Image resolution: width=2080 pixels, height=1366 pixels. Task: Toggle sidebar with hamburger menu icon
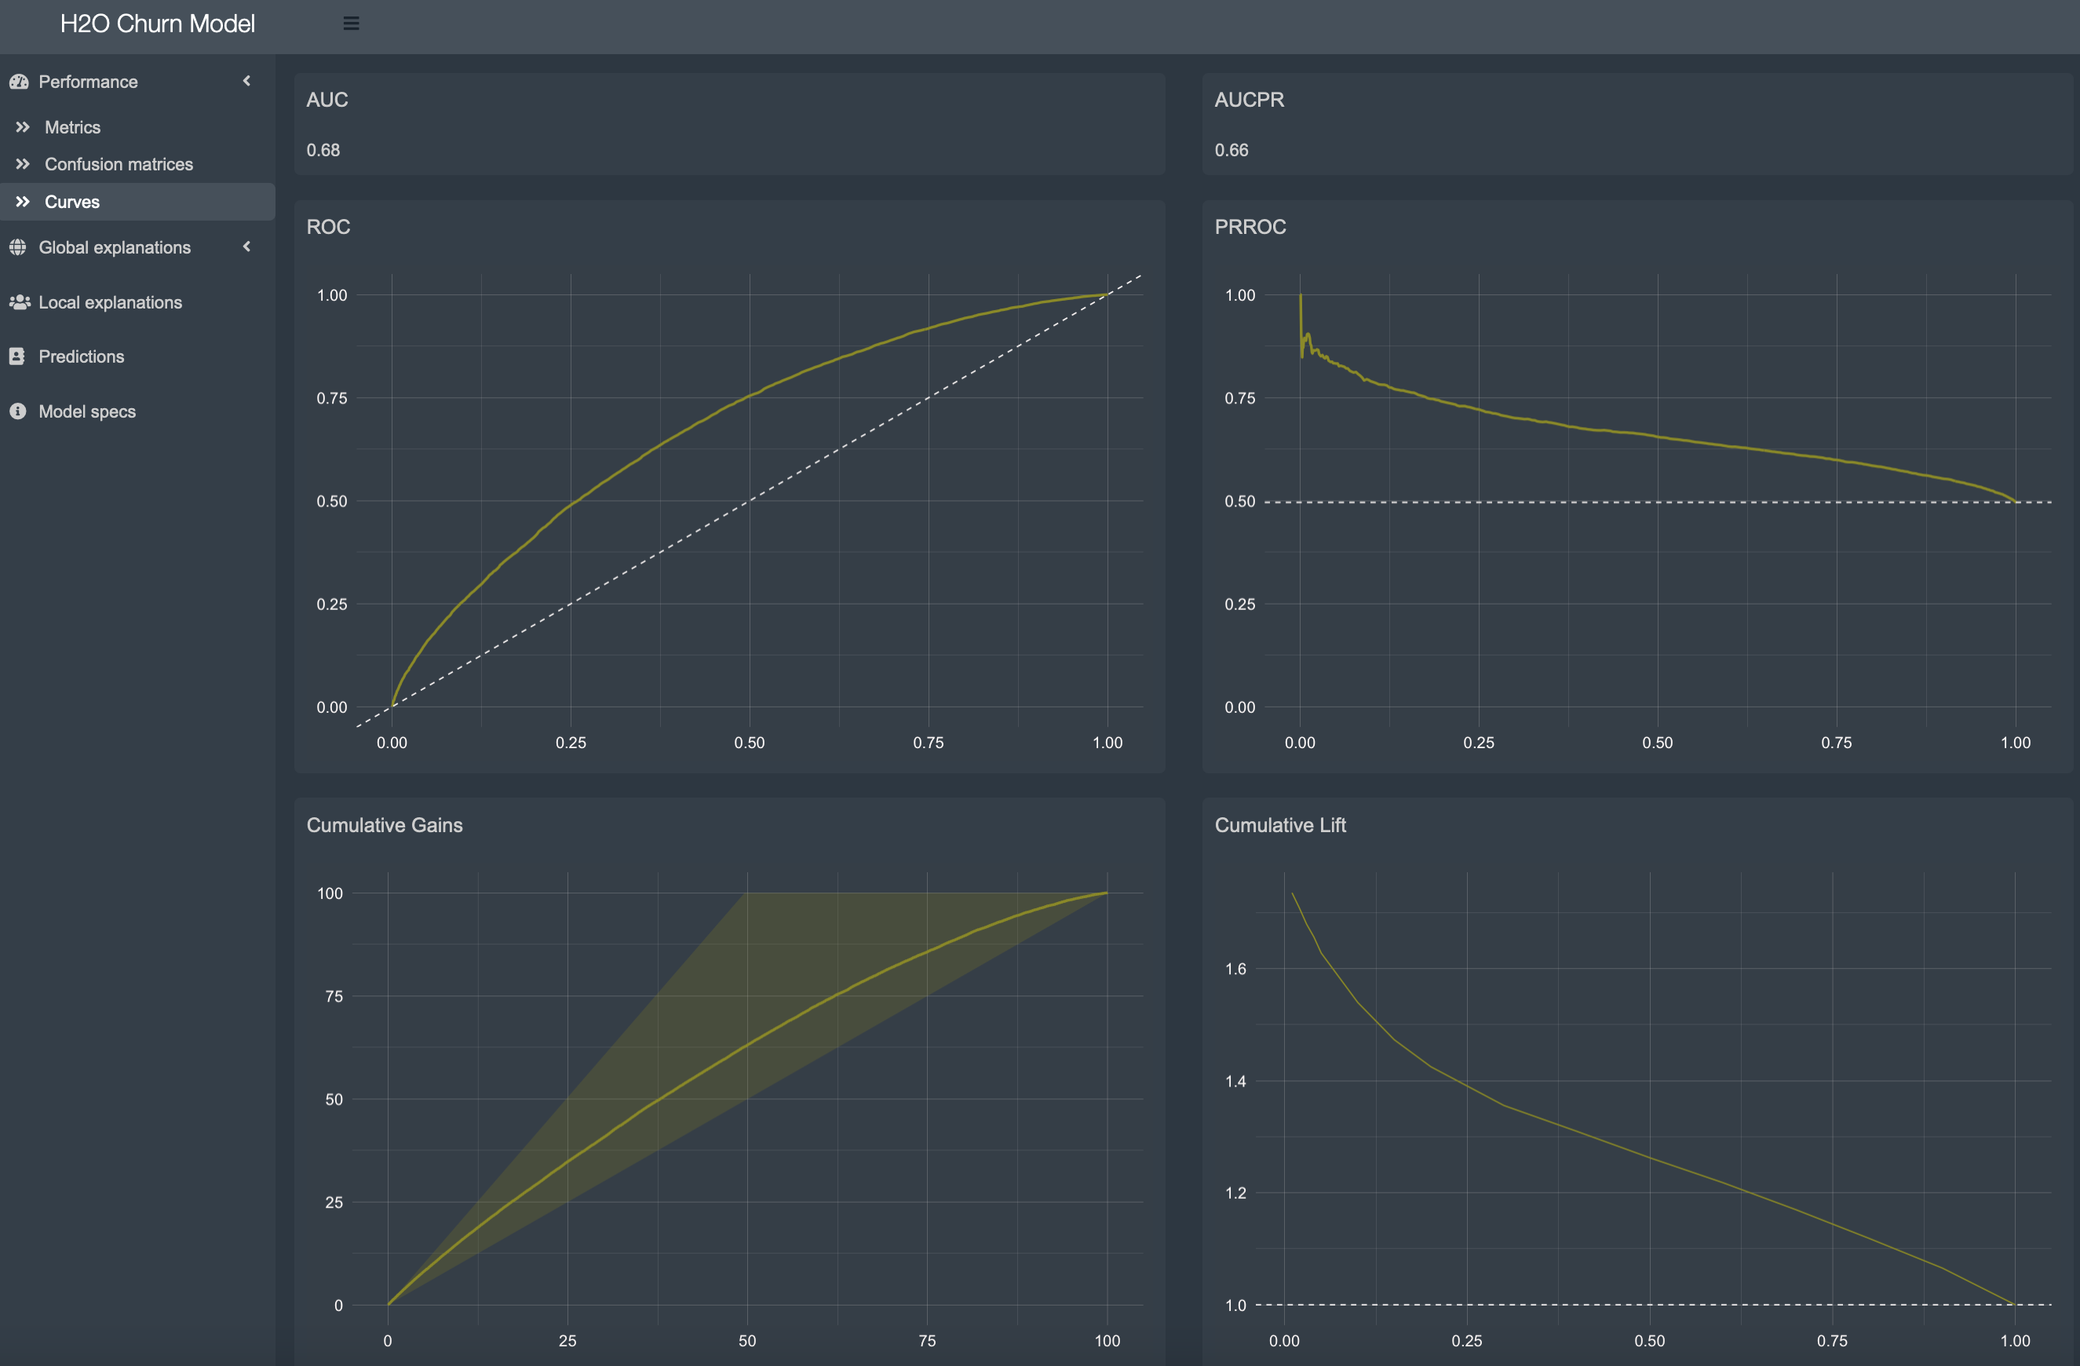coord(352,24)
